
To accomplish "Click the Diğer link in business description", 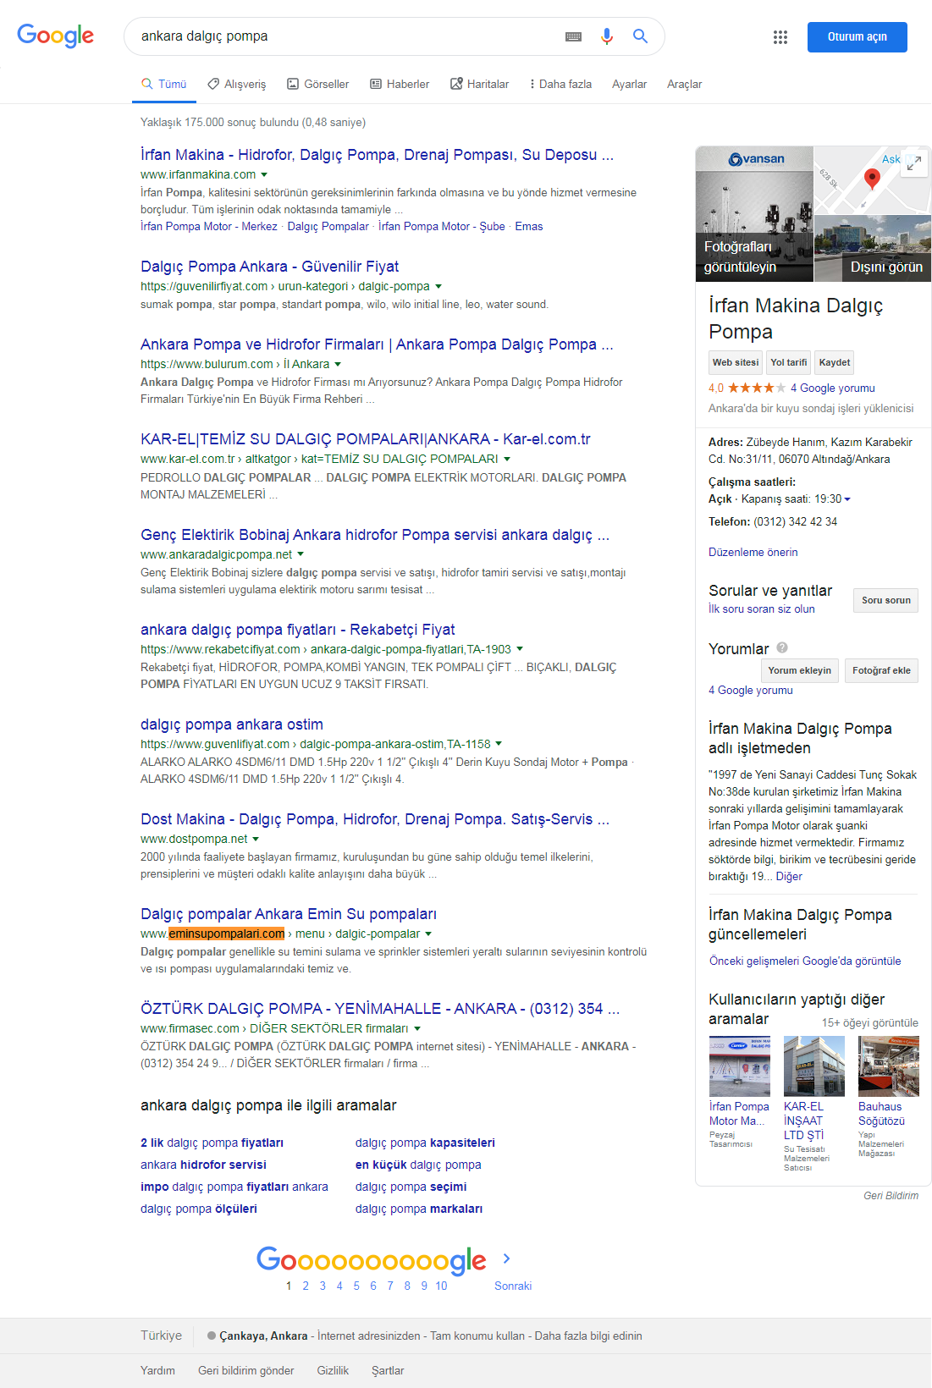I will coord(789,876).
